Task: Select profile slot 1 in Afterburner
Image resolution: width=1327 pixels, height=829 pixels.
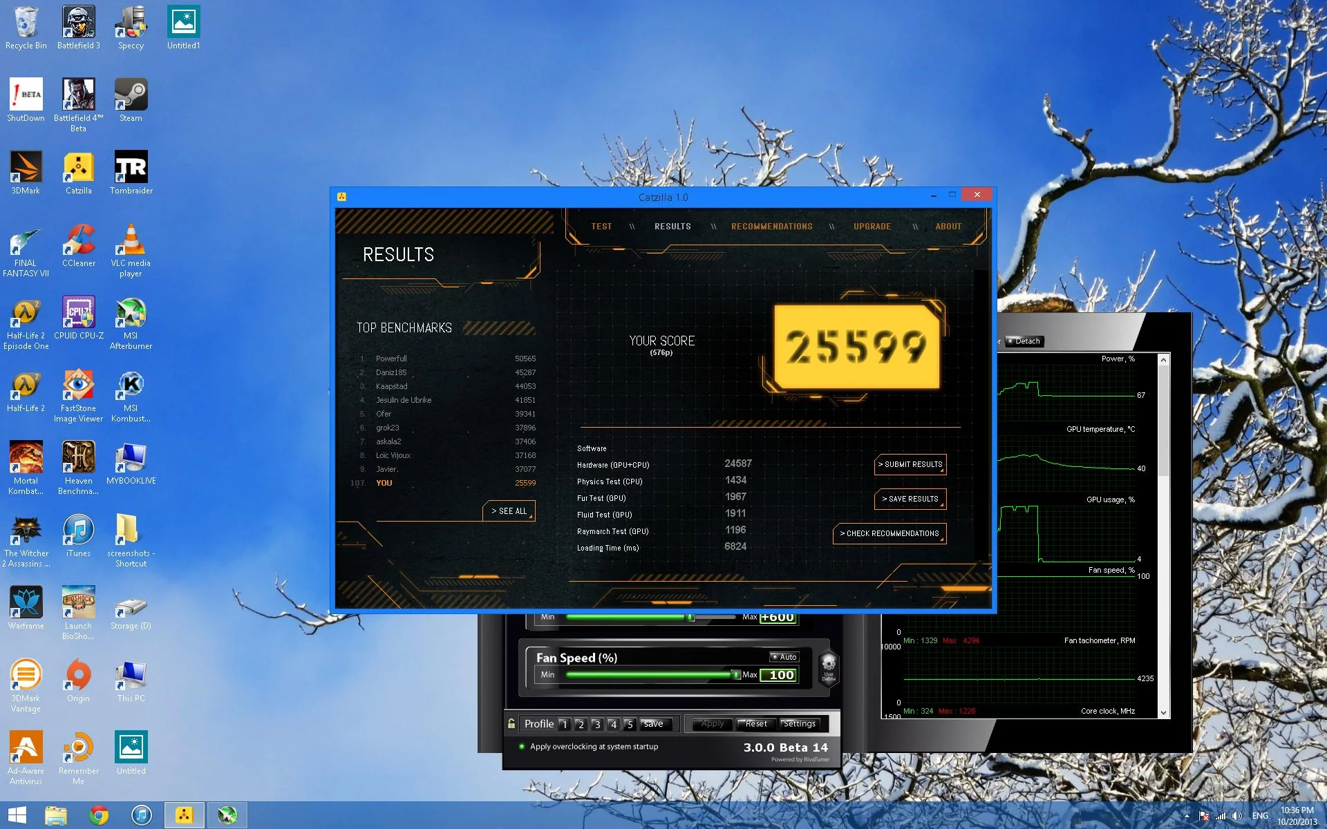Action: (x=565, y=724)
